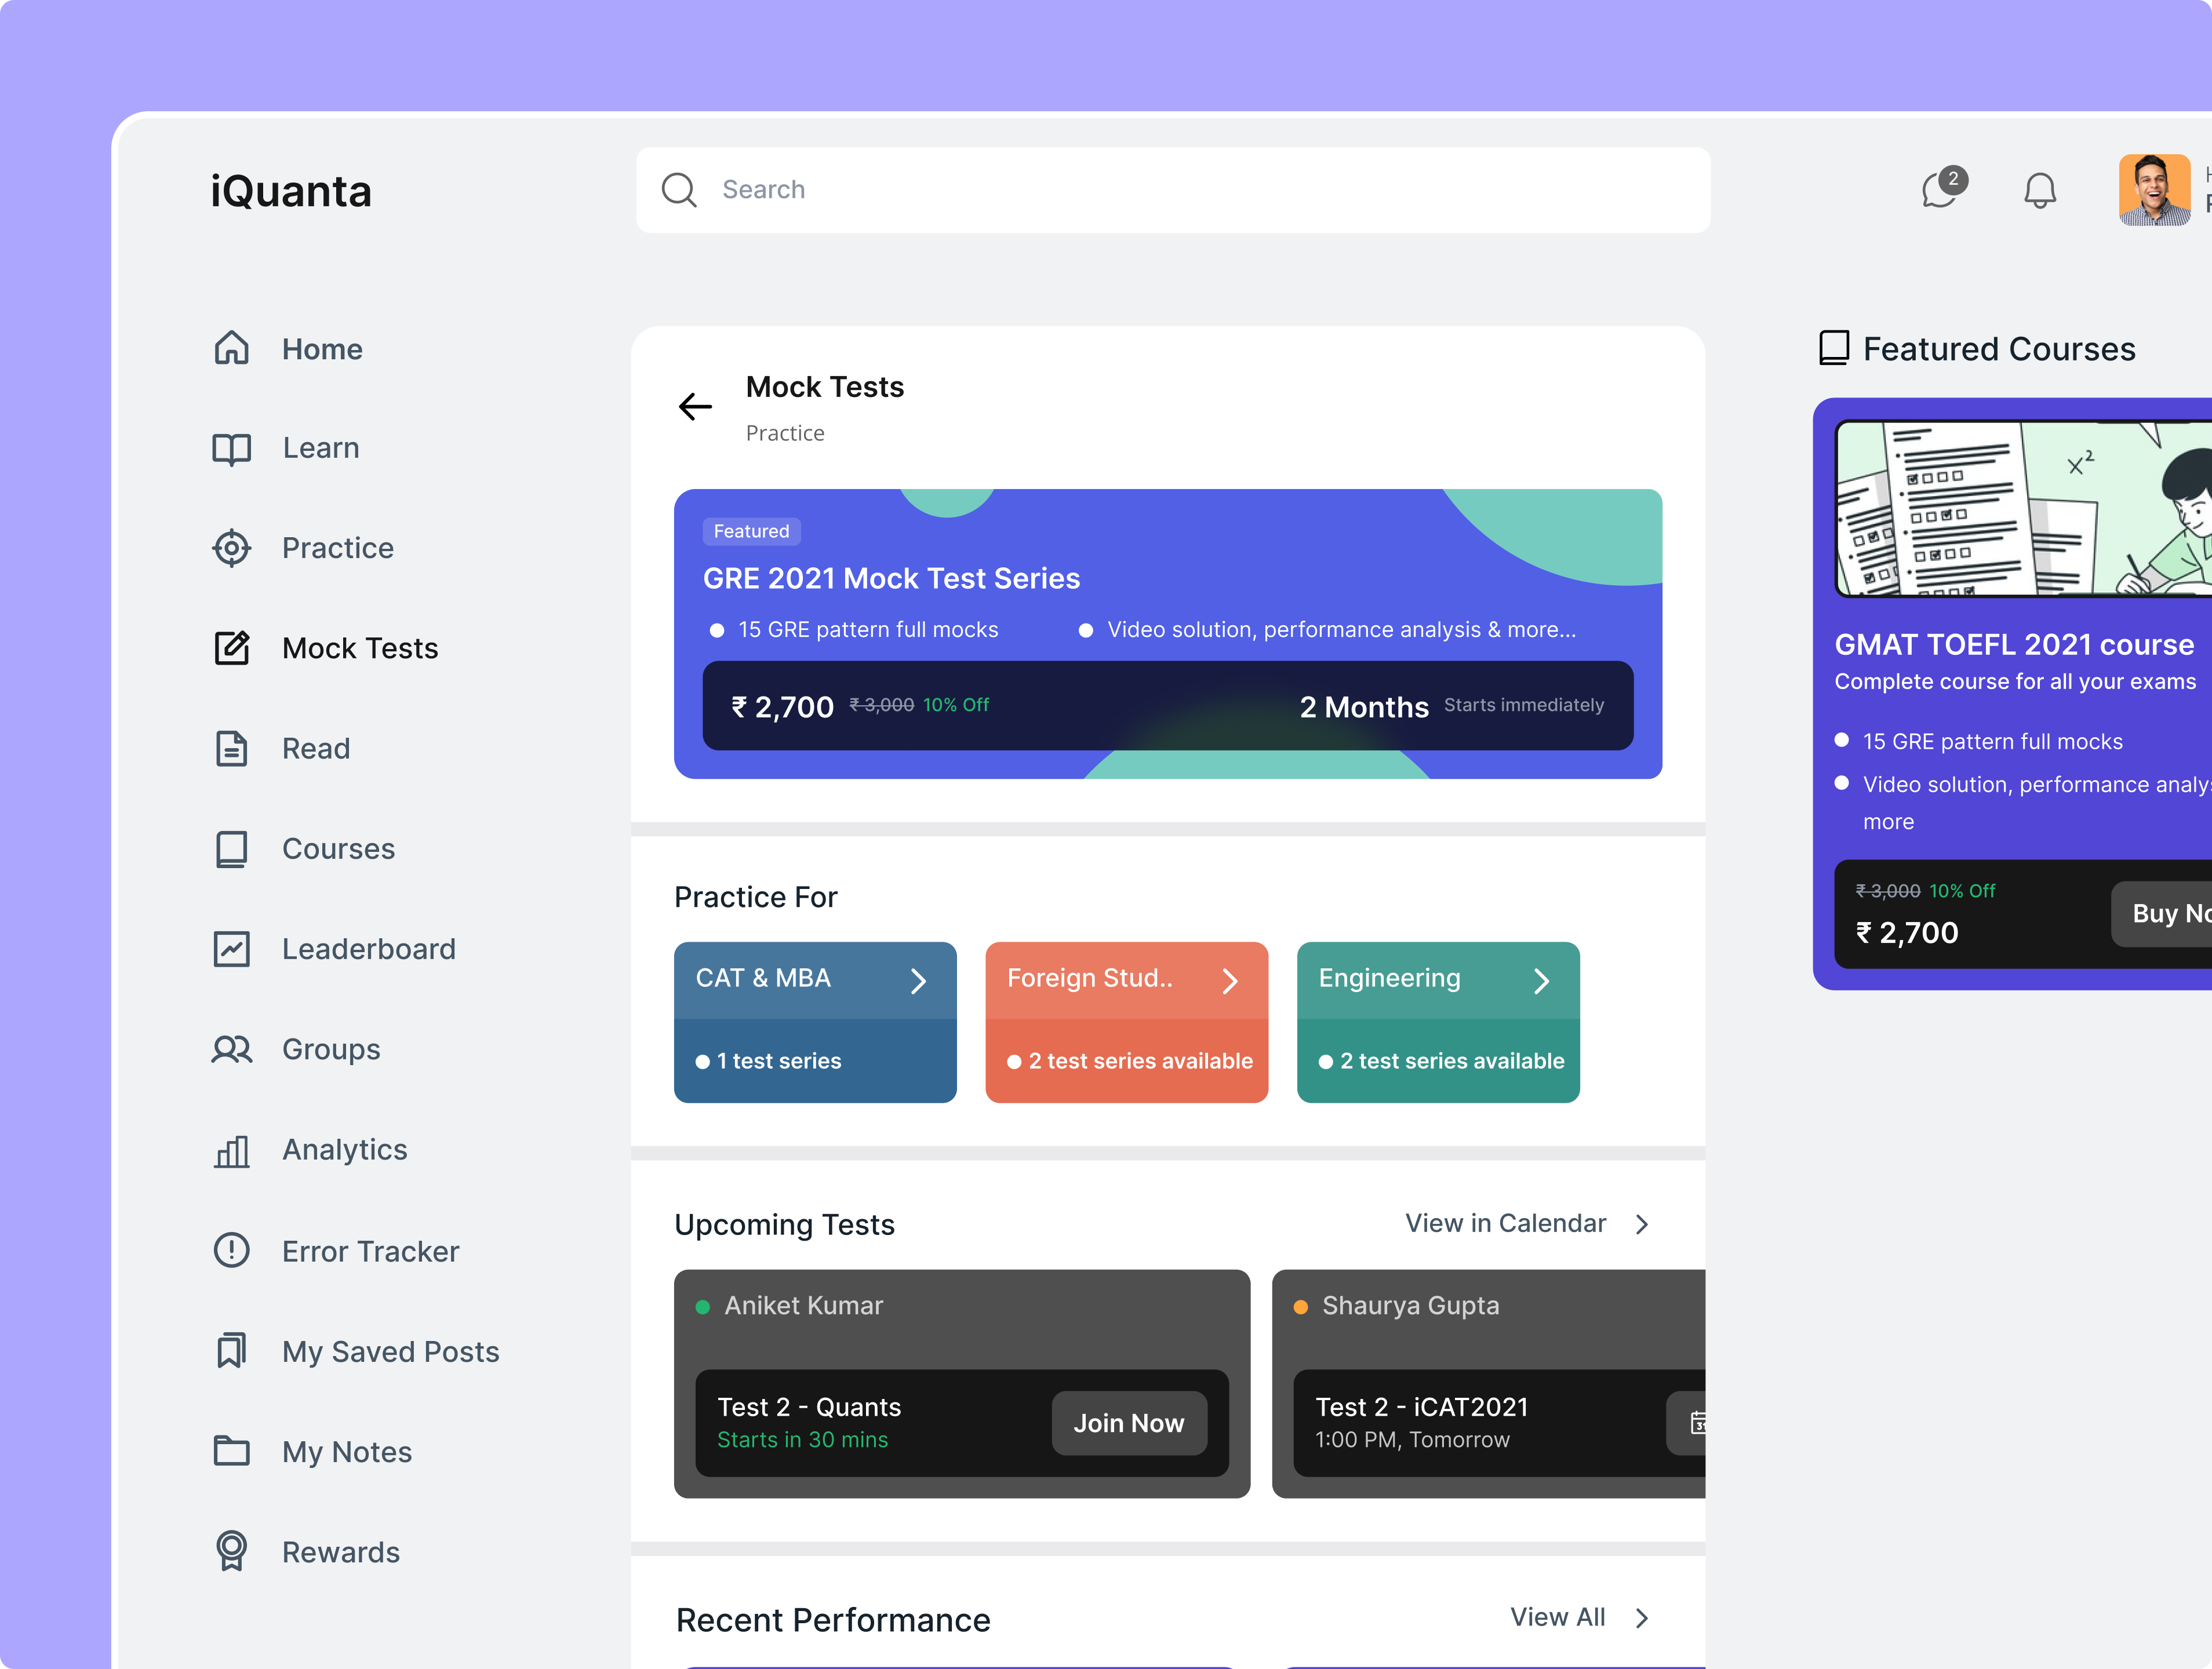Open Leaderboard chart icon in sidebar
This screenshot has width=2212, height=1669.
pyautogui.click(x=231, y=948)
